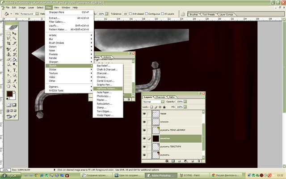This screenshot has width=286, height=179.
Task: Select the Type tool
Action: click(14, 70)
